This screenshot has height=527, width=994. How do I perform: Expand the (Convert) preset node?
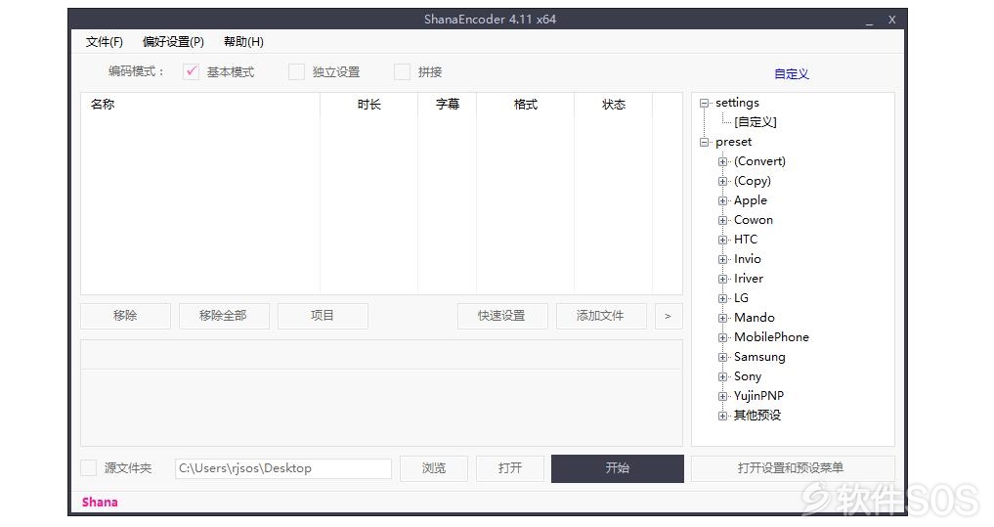coord(722,161)
